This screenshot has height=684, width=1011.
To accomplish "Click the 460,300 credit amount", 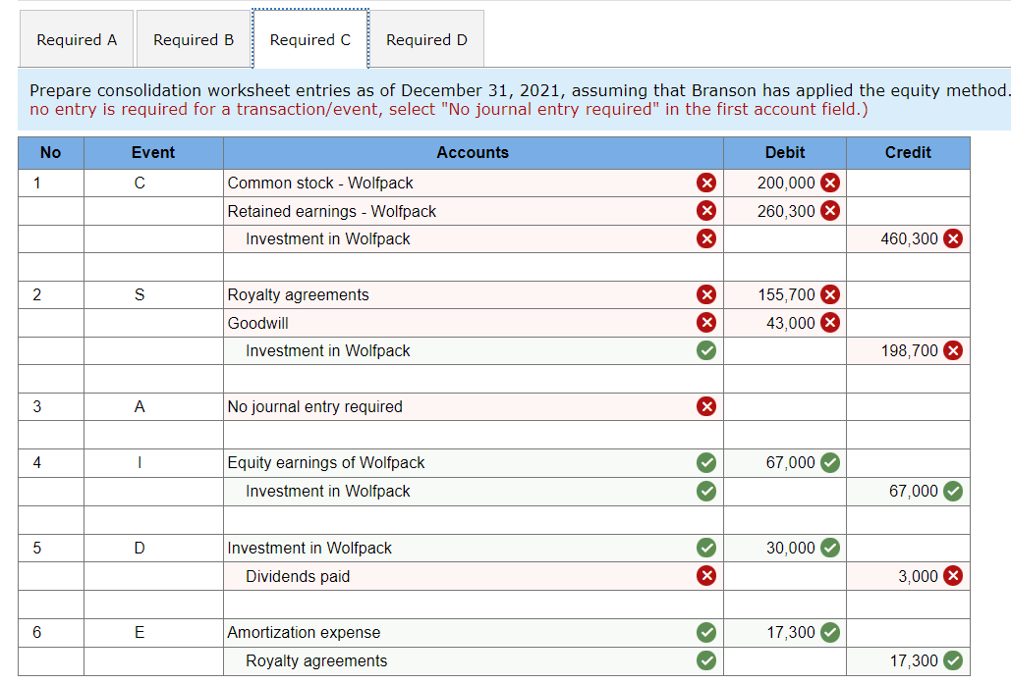I will 909,238.
